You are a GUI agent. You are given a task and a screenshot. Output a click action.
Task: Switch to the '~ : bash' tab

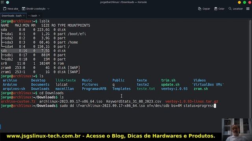coord(33,16)
